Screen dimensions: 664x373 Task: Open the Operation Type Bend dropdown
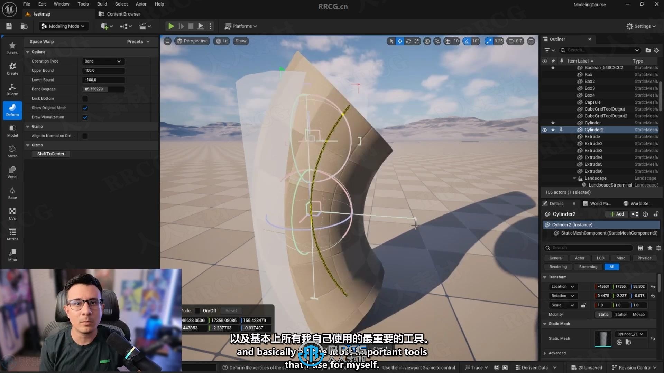[x=103, y=61]
